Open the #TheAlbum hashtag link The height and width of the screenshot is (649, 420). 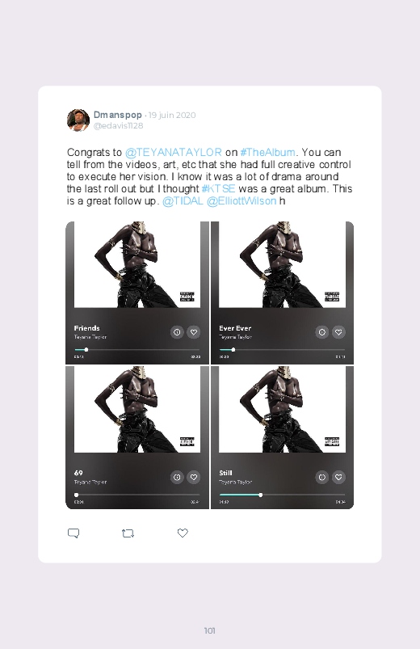(x=267, y=152)
